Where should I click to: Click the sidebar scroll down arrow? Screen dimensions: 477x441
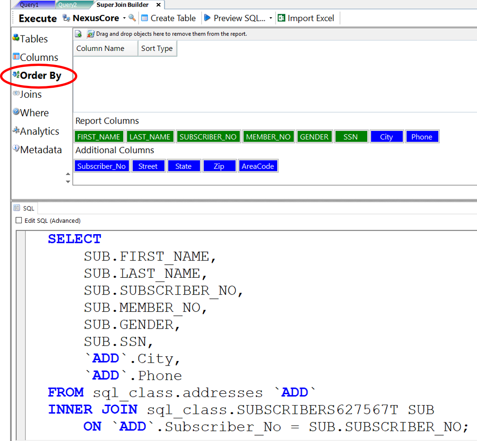[x=68, y=182]
